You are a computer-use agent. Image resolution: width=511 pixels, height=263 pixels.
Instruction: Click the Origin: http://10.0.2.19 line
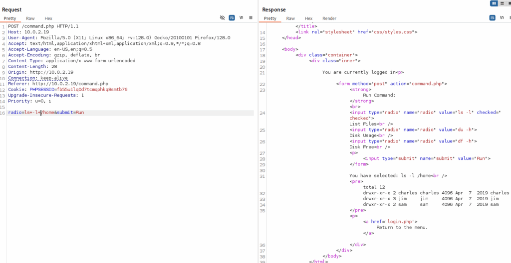coord(41,72)
